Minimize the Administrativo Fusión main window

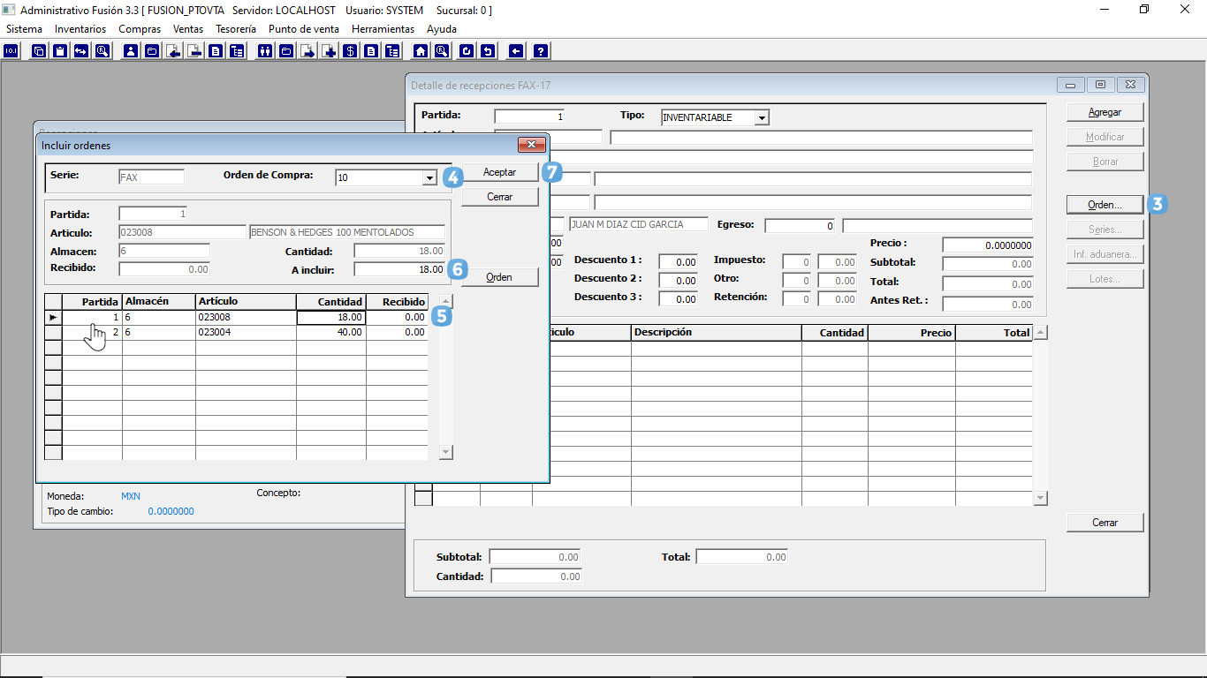tap(1105, 10)
